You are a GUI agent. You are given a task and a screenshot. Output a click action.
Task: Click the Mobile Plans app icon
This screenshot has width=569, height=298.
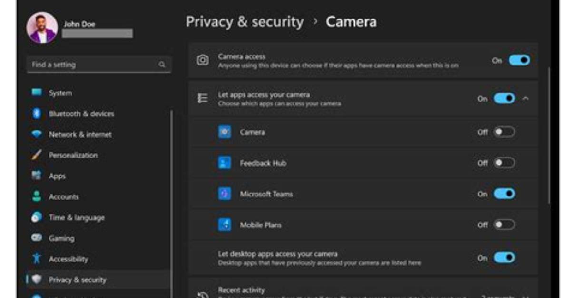point(225,224)
